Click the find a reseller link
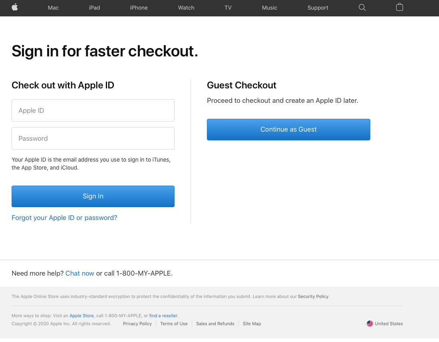The width and height of the screenshot is (439, 342). tap(163, 316)
